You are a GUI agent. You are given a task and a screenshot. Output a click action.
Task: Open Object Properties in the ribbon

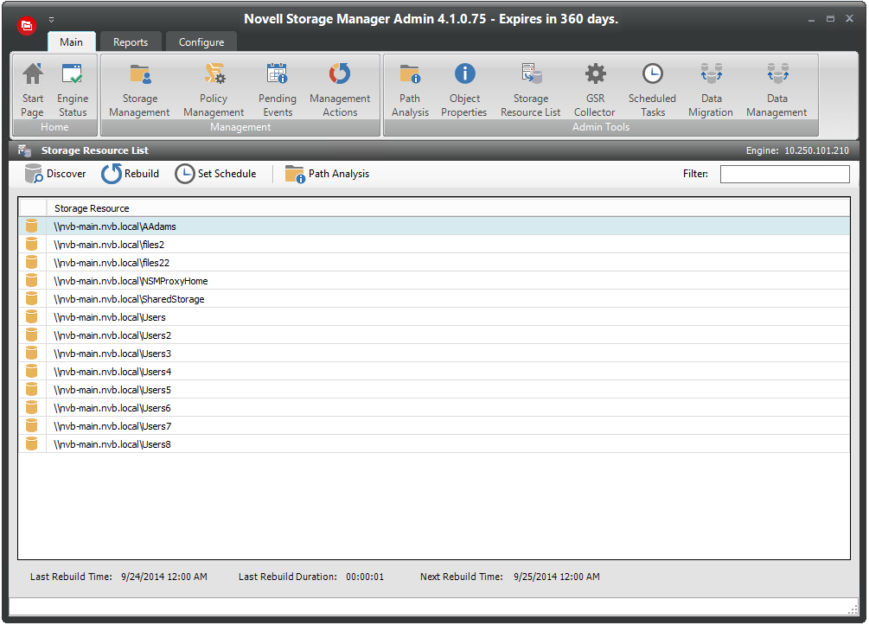coord(464,90)
